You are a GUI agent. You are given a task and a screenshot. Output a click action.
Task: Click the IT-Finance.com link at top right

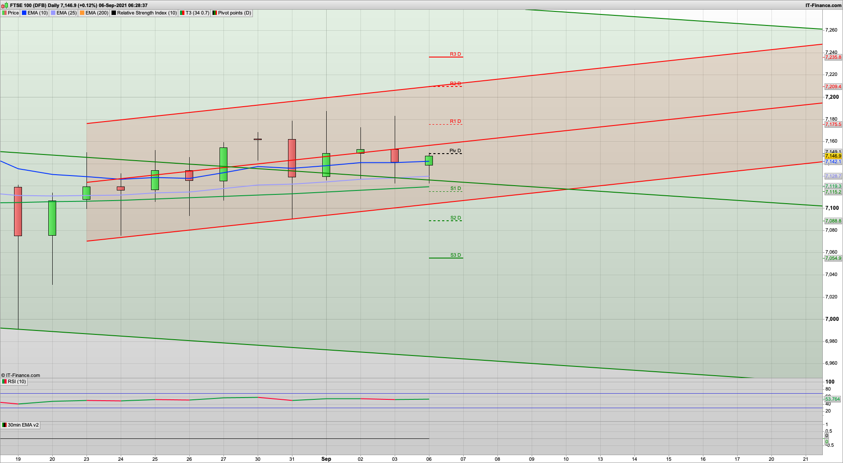pos(823,5)
